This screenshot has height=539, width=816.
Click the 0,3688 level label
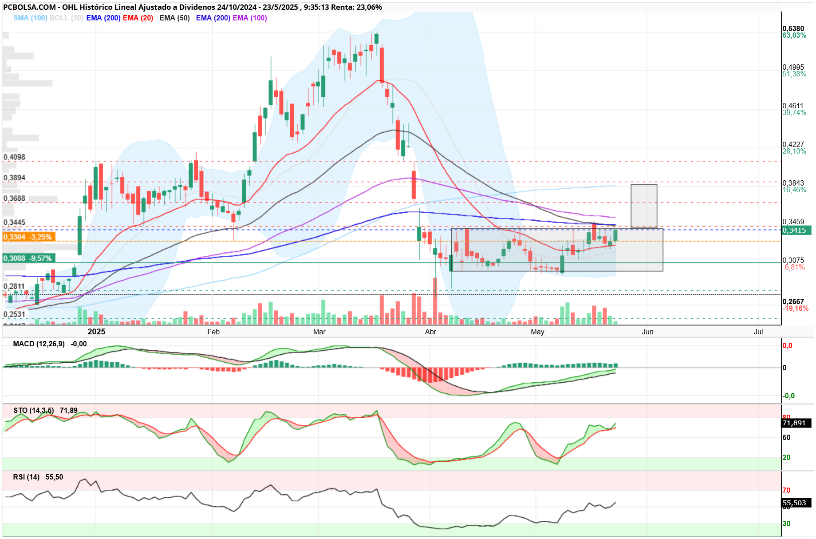coord(15,198)
